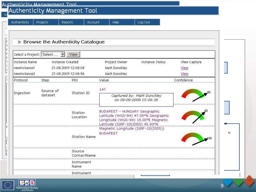Click the Value column header
Viewport: 256px width, 192px height.
[104, 80]
